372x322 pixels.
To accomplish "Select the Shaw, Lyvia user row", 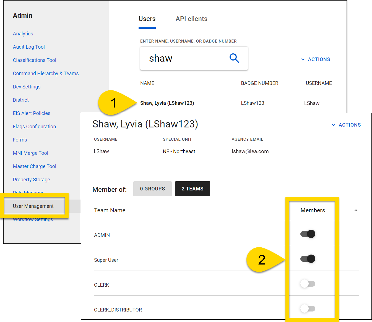I will pos(167,103).
